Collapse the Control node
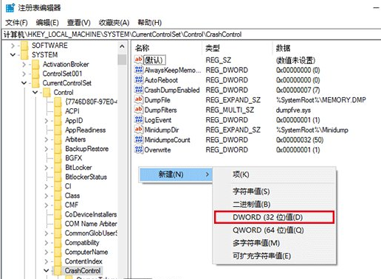 tap(35, 93)
